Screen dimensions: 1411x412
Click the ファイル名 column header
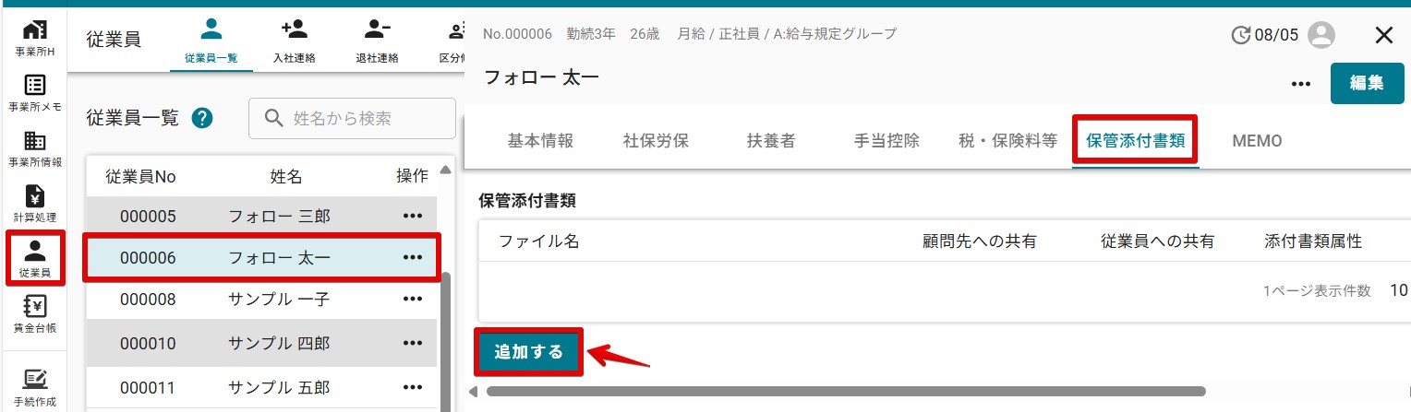(x=538, y=241)
